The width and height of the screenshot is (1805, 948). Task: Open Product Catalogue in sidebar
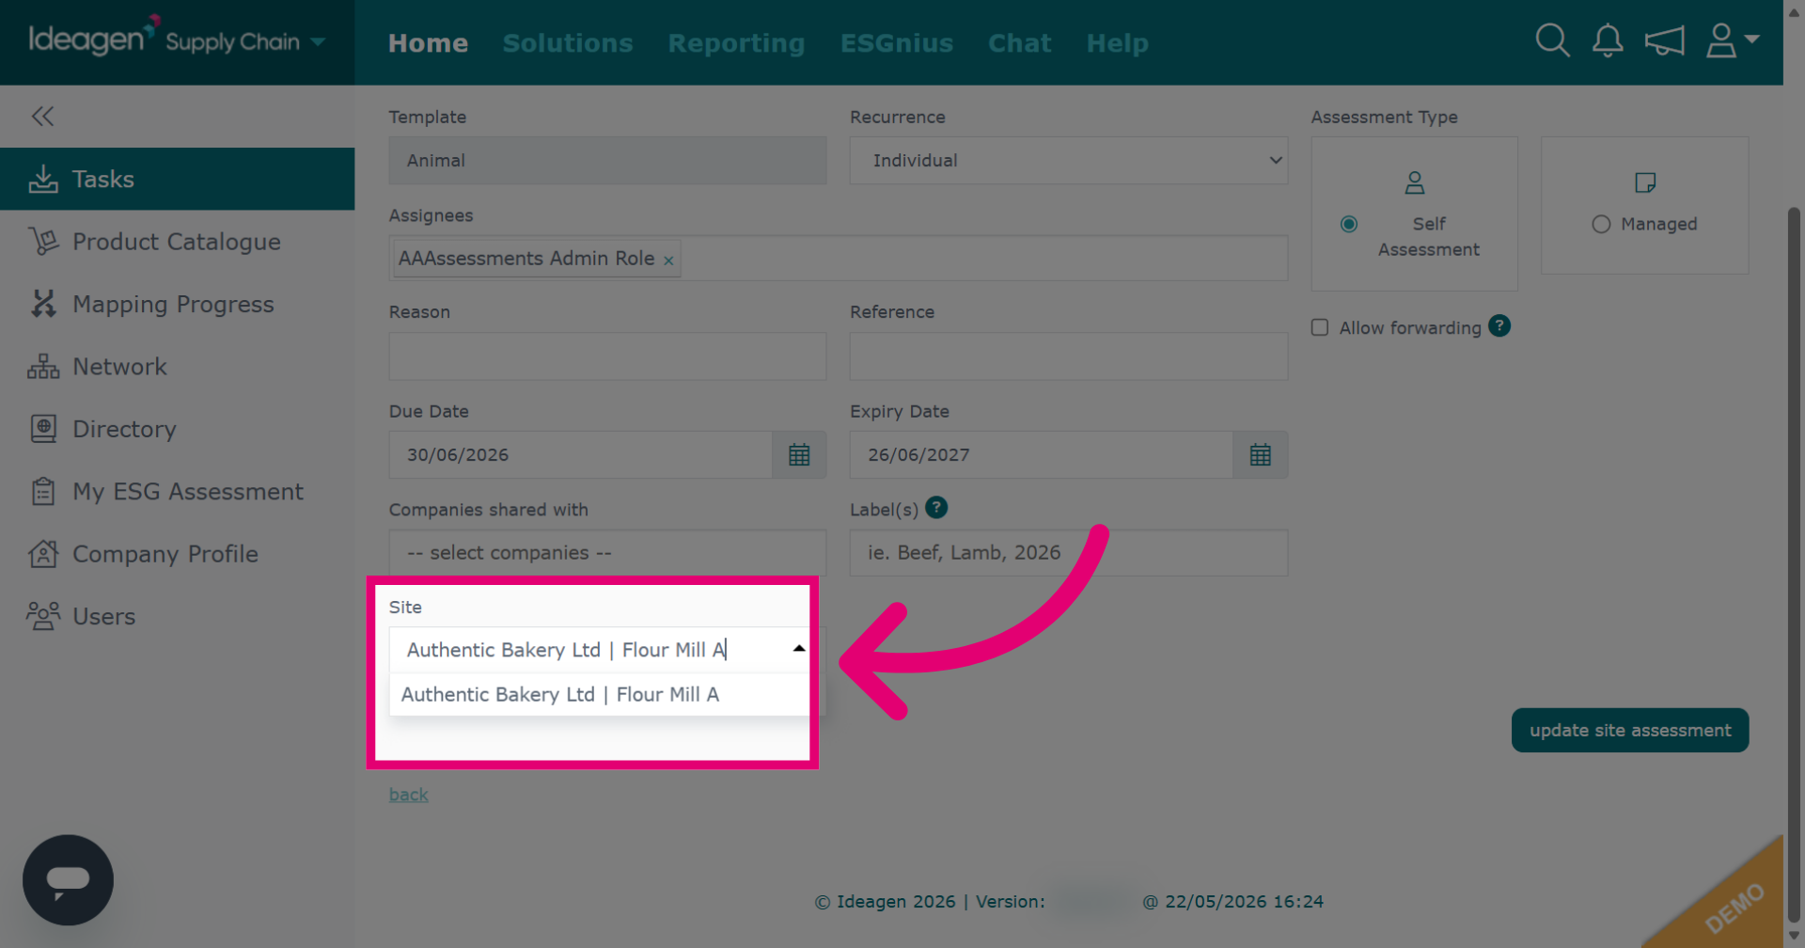tap(177, 242)
